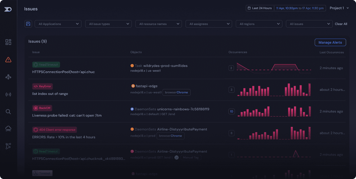The width and height of the screenshot is (356, 179).
Task: Open the dashboard grid icon in sidebar
Action: click(x=8, y=42)
